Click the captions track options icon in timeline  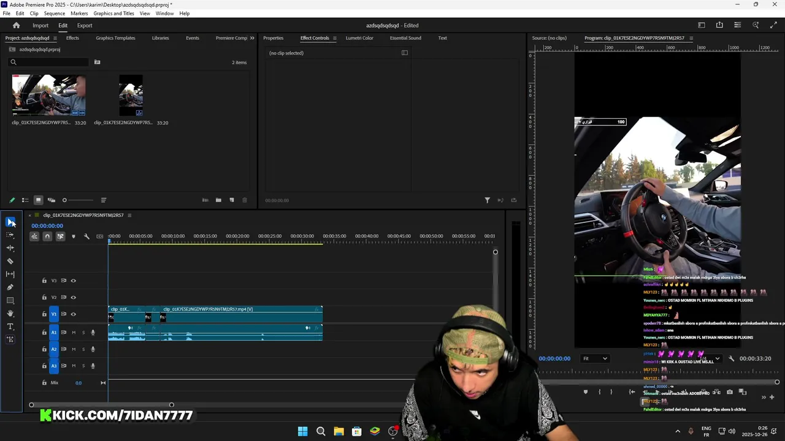pos(100,236)
